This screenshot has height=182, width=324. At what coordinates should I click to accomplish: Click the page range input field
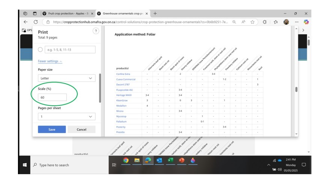pyautogui.click(x=70, y=50)
